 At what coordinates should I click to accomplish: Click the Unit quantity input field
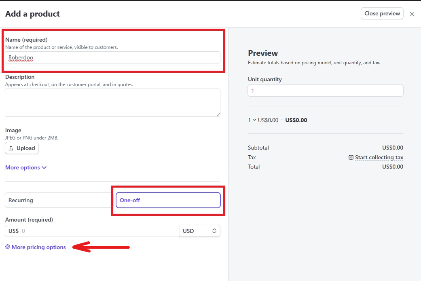pos(325,91)
